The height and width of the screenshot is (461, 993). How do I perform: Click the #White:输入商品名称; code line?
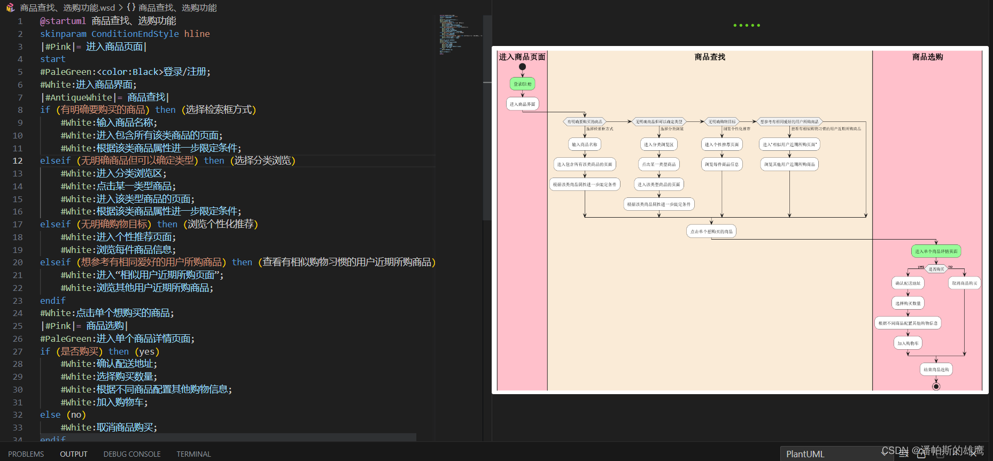(x=109, y=122)
